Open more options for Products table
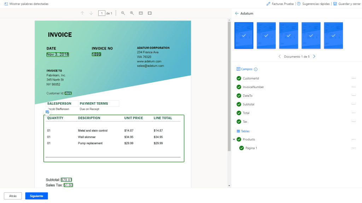This screenshot has height=203, width=362. point(354,139)
